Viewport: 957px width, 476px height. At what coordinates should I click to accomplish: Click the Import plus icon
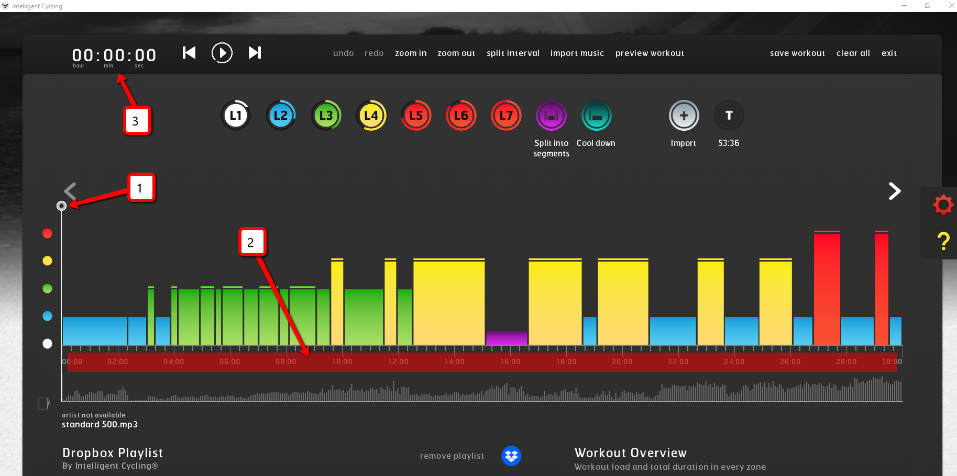[x=684, y=116]
